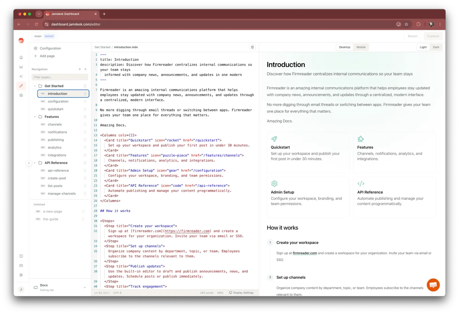Open the sliders preferences icon in sidebar
Screen dimensions: 459x314
click(21, 275)
